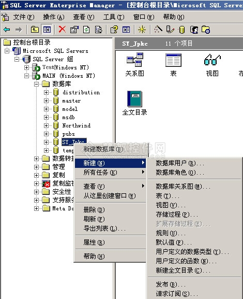Collapse the Microsoft SQL Servers node
The image size is (243, 299).
tap(7, 51)
